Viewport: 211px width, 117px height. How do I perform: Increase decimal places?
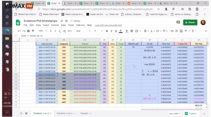pyautogui.click(x=64, y=31)
